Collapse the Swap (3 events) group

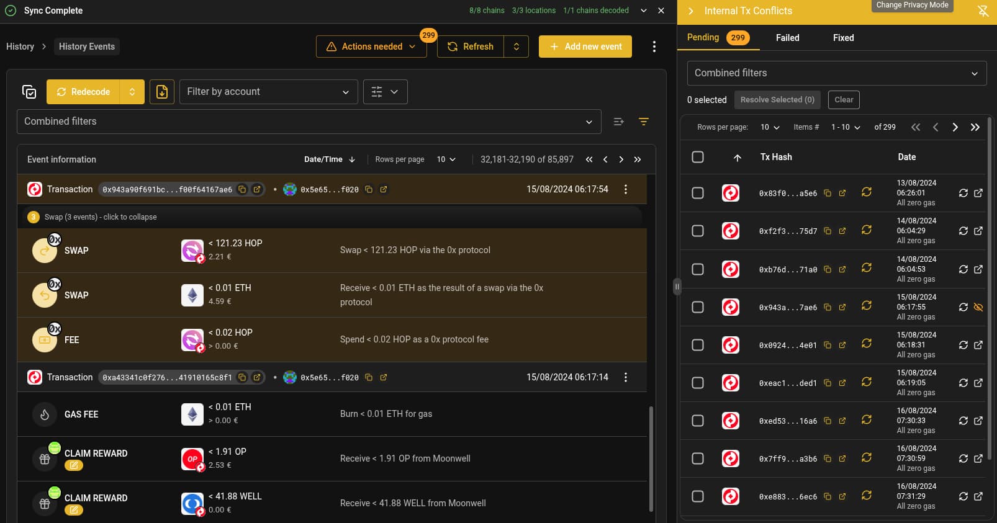pos(99,217)
